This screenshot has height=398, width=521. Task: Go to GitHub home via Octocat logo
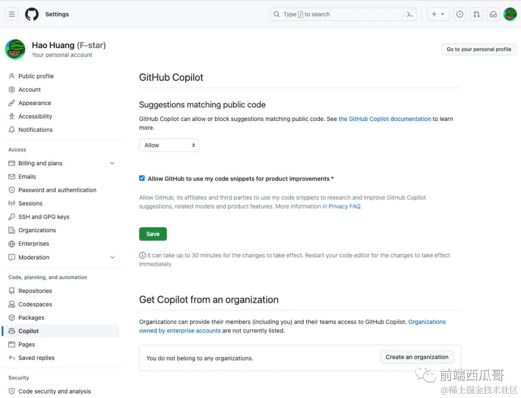[32, 14]
